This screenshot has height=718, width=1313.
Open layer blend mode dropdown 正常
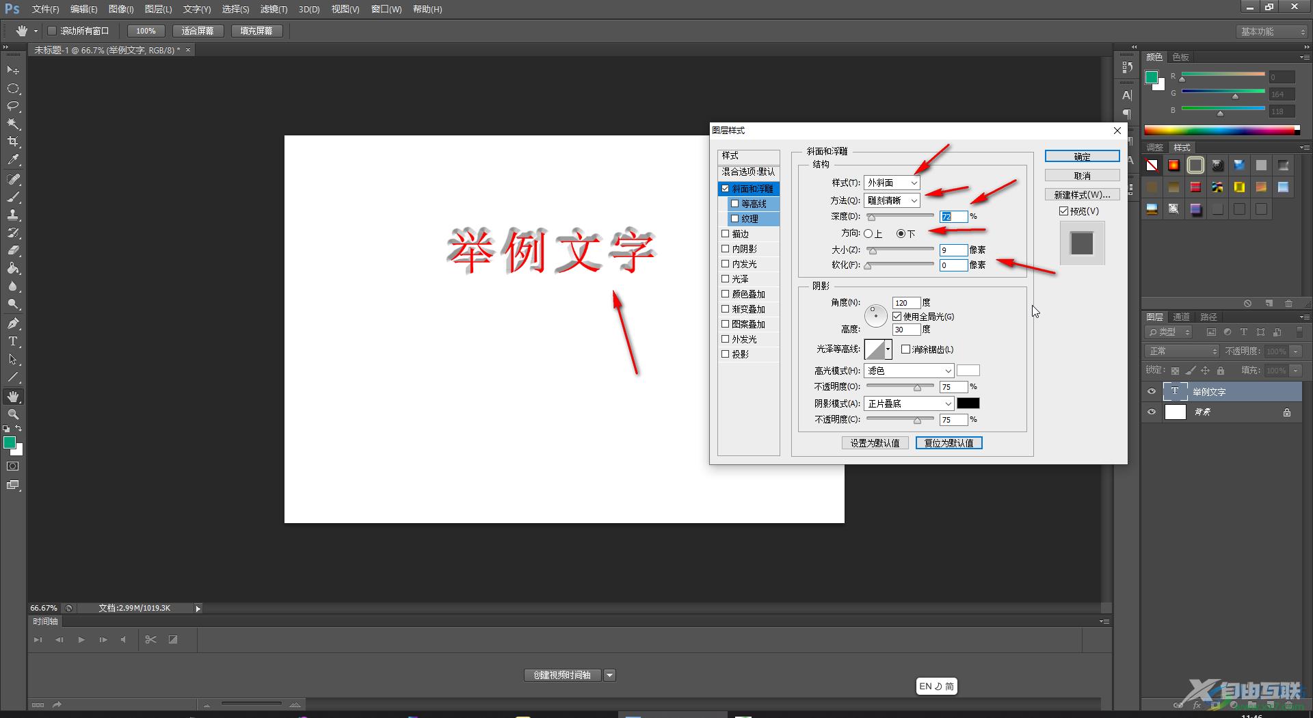(1182, 351)
